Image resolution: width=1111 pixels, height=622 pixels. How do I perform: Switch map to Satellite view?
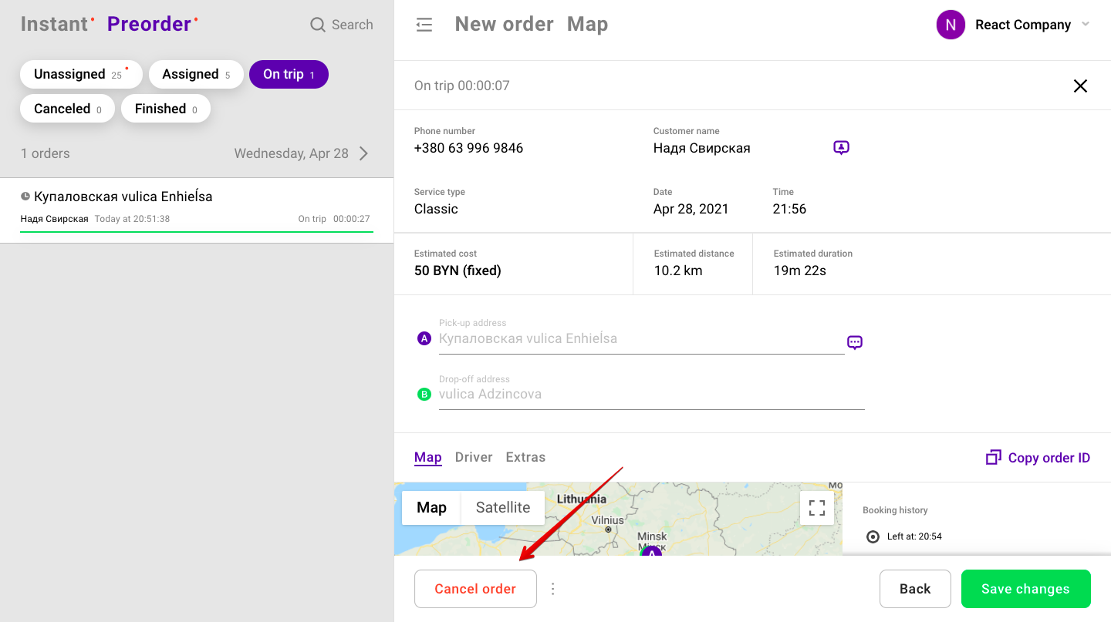click(x=502, y=507)
